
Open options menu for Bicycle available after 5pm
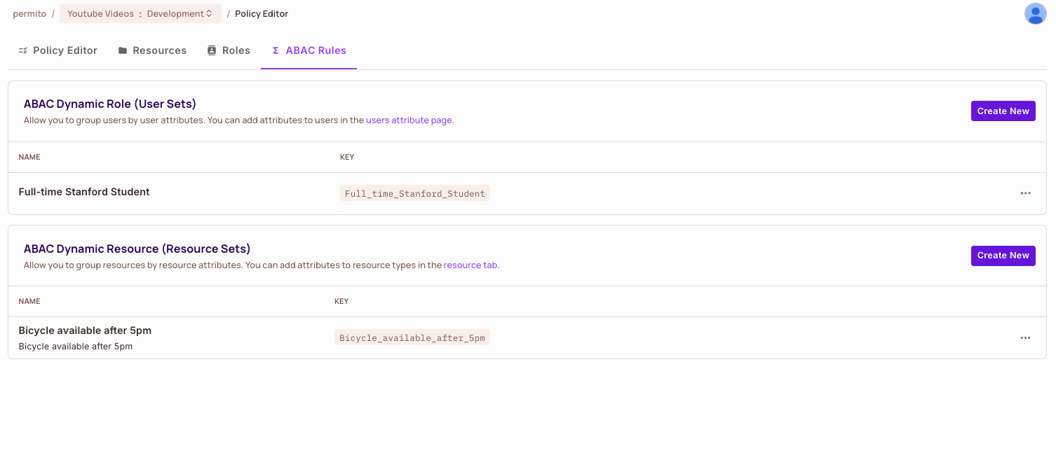[x=1025, y=338]
